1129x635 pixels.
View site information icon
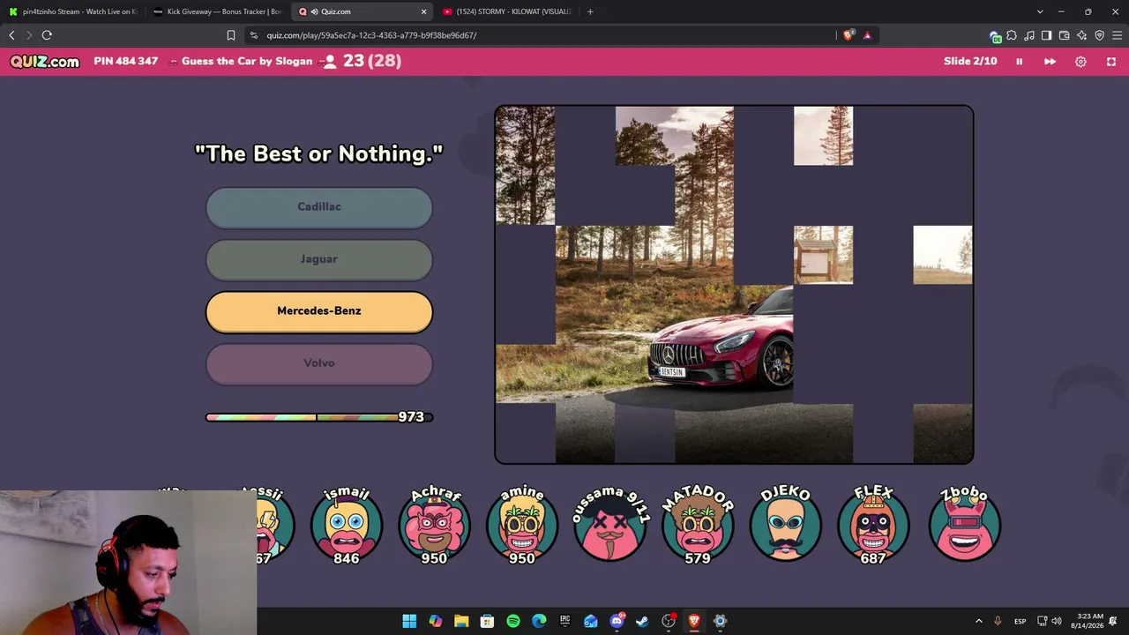pyautogui.click(x=254, y=35)
